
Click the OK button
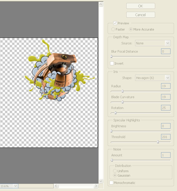(140, 6)
